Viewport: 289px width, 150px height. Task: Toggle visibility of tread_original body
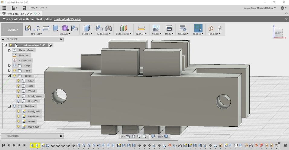click(18, 96)
